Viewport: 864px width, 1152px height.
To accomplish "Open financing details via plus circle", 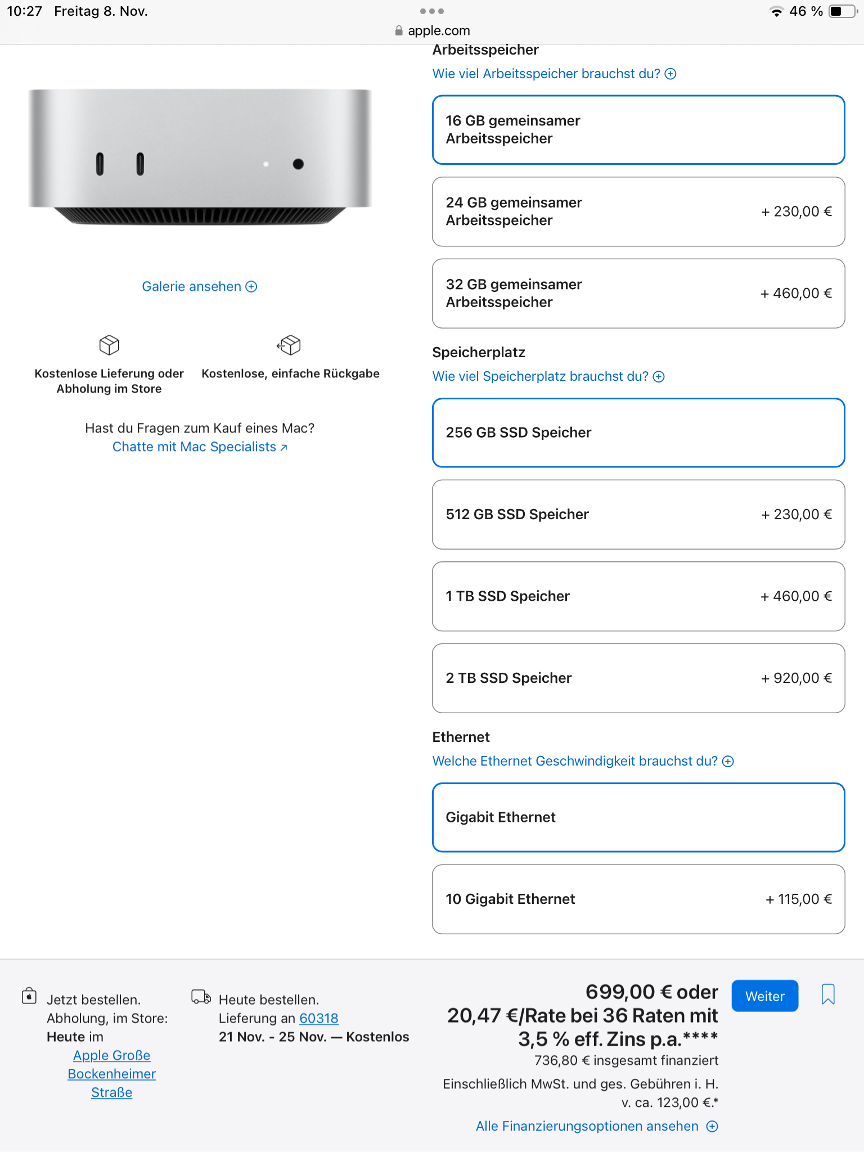I will coord(712,1126).
